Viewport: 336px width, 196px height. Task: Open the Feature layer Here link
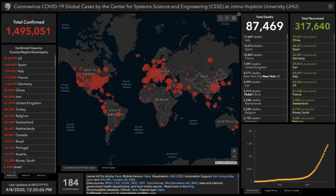[x=161, y=190]
